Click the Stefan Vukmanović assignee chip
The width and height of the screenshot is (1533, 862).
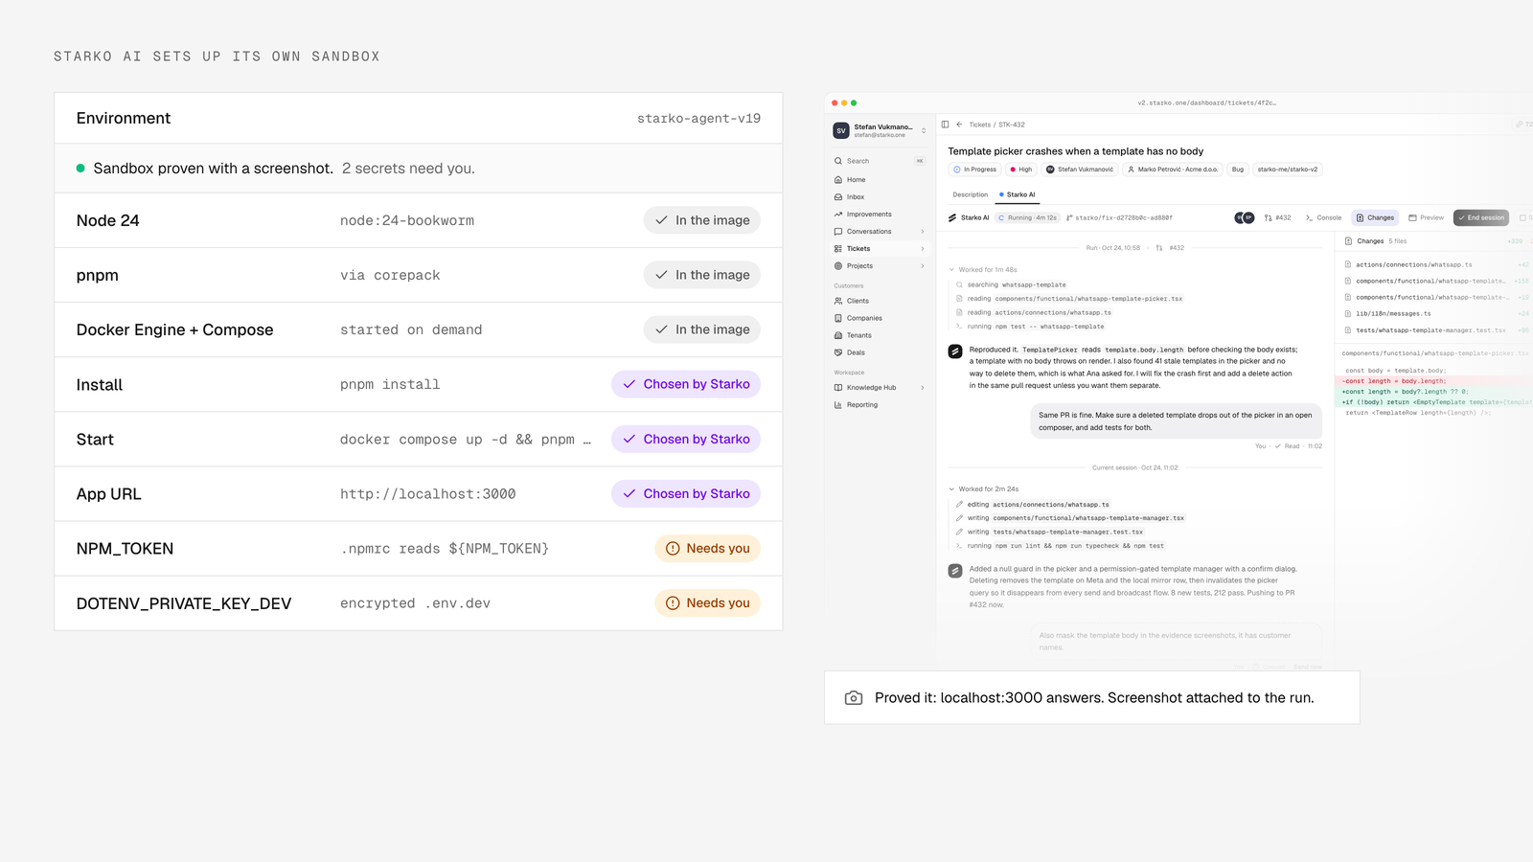[x=1080, y=170]
